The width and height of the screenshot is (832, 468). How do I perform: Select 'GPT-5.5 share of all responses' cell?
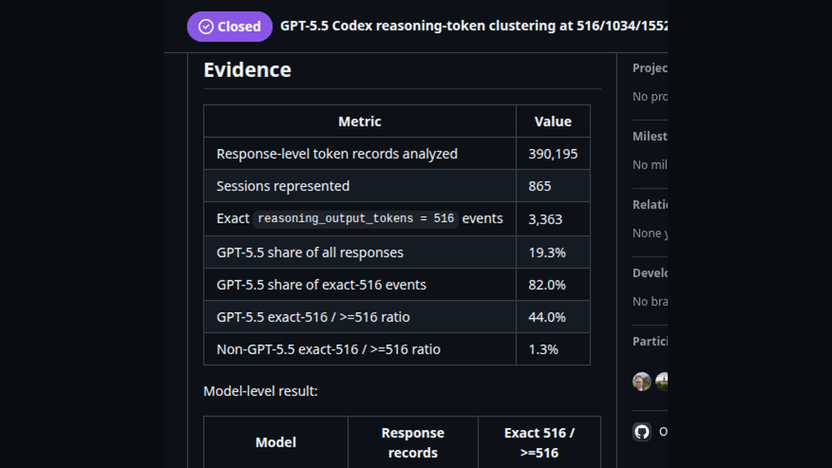[360, 252]
